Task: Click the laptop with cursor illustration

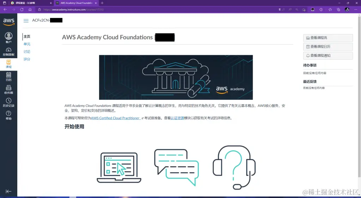Action: coord(119,168)
